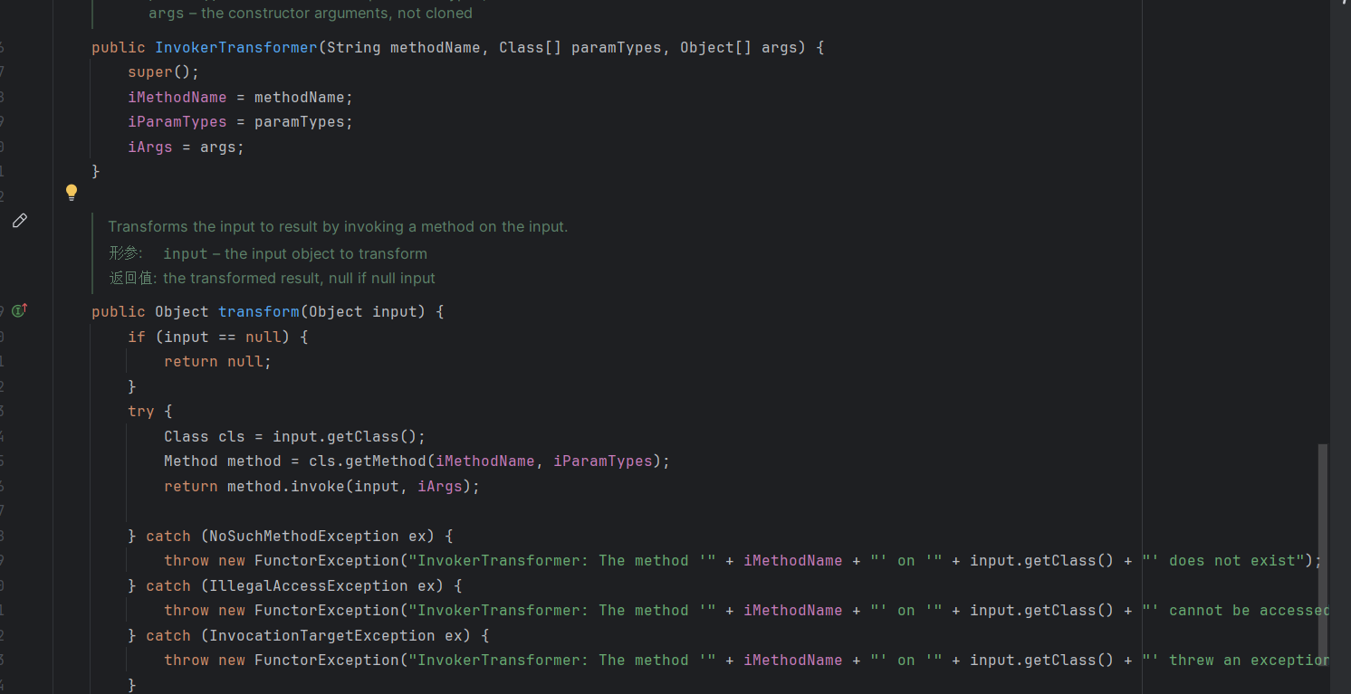Click doc line 'args – the constructor arguments, not cloned'
The image size is (1351, 694).
coord(311,14)
